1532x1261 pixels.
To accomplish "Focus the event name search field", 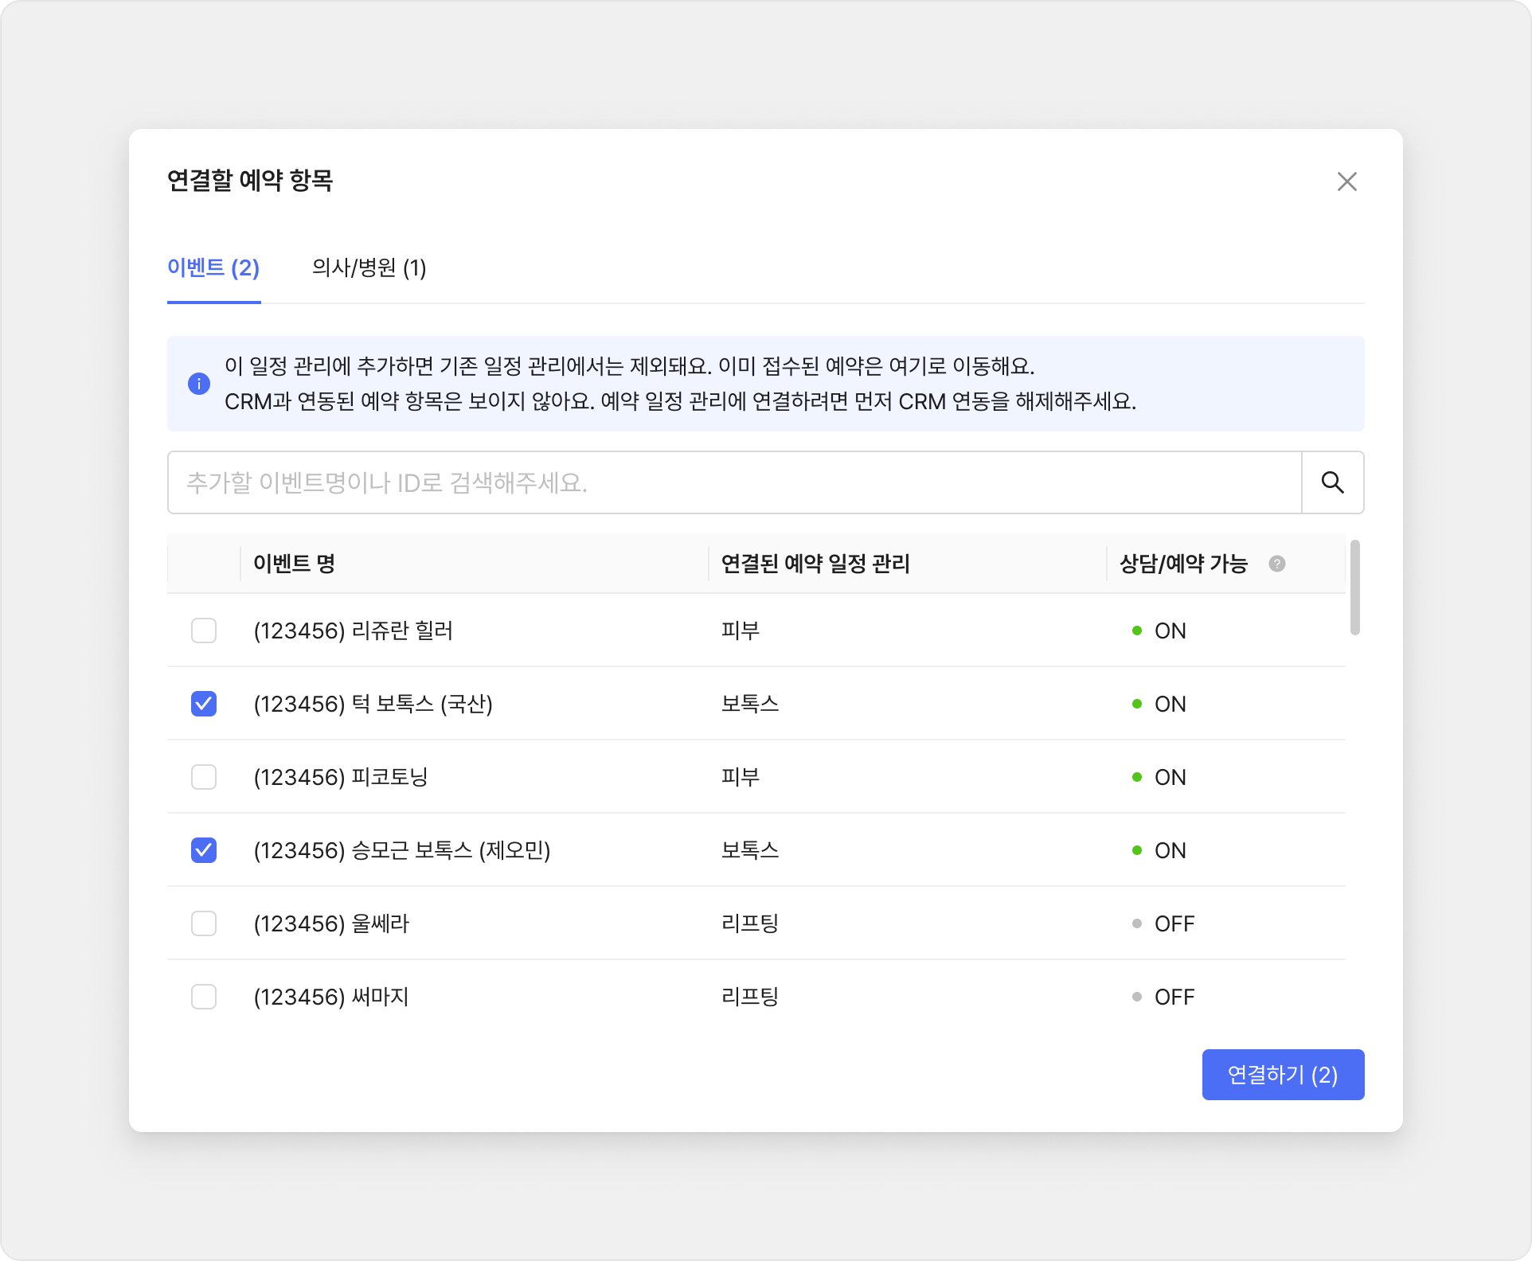I will click(x=733, y=482).
